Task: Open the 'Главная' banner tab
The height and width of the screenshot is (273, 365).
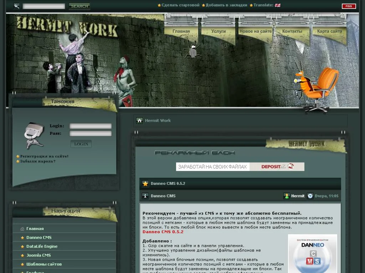Action: click(181, 31)
